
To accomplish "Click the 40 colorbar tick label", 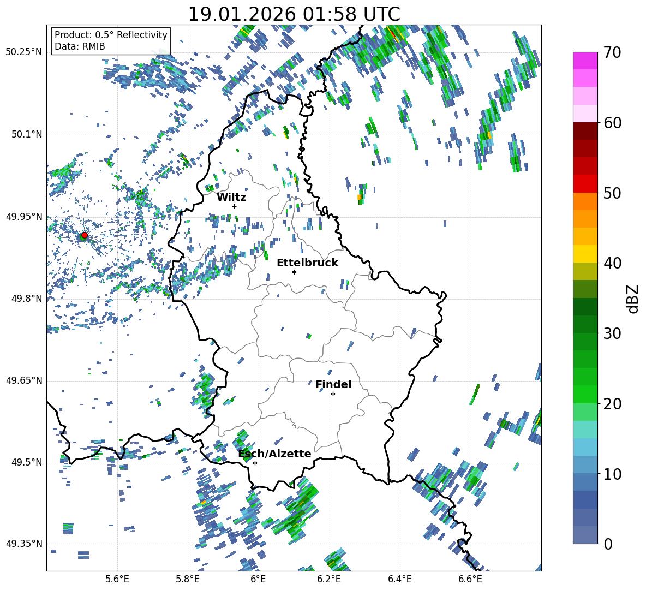I will click(x=612, y=263).
